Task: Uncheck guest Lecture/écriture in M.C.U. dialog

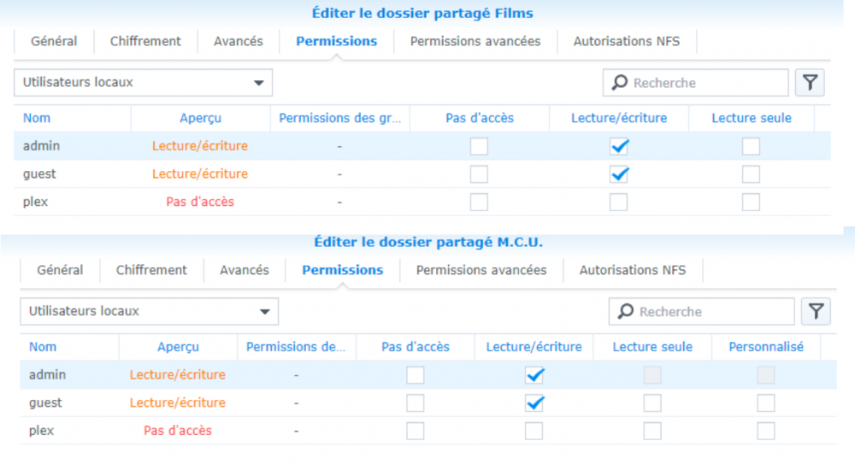Action: point(534,402)
